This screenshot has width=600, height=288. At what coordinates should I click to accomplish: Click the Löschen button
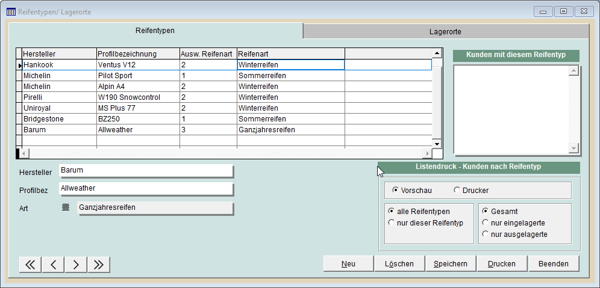pyautogui.click(x=399, y=263)
